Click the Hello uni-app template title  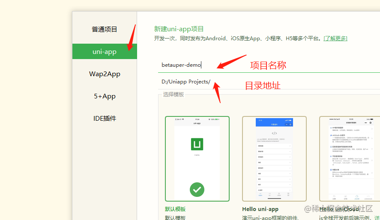pyautogui.click(x=260, y=209)
